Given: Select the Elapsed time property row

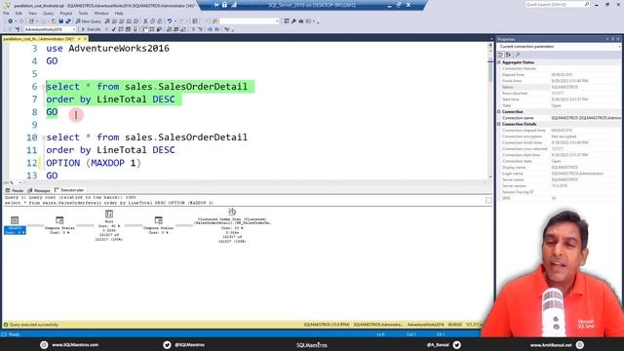Looking at the screenshot, I should (559, 75).
